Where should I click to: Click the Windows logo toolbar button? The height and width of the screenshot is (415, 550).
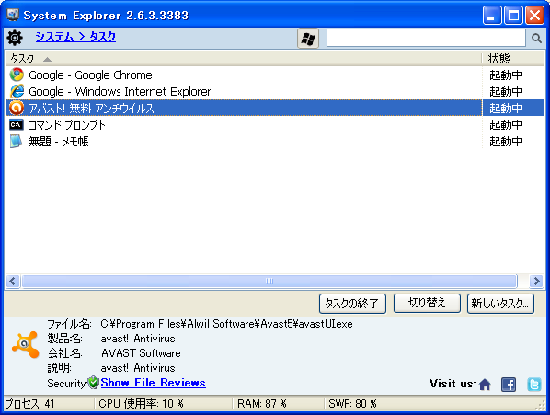point(308,38)
